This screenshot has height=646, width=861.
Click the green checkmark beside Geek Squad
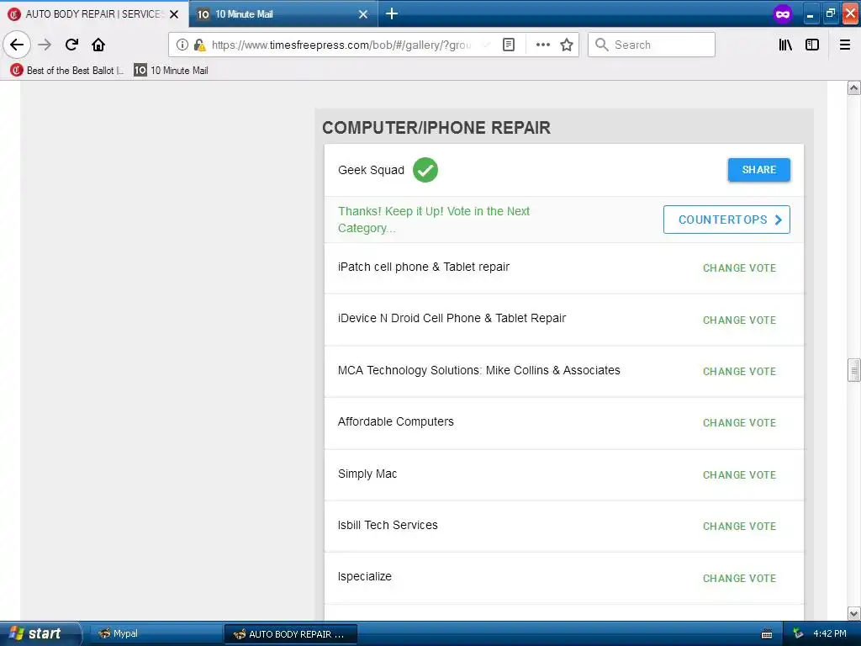pyautogui.click(x=425, y=170)
